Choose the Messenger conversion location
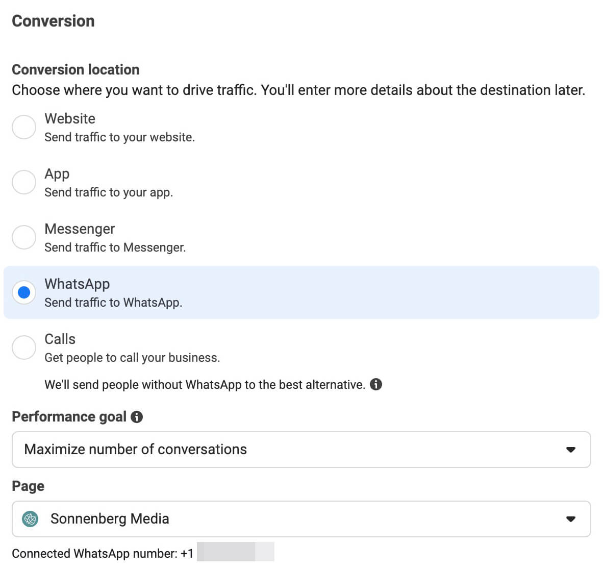Screen dimensions: 603x570 click(x=24, y=237)
